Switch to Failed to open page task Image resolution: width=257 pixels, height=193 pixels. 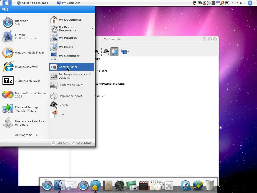coord(32,3)
